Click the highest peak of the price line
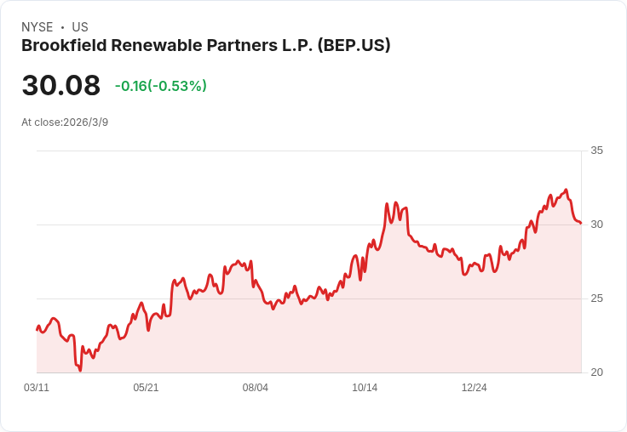The width and height of the screenshot is (627, 432). point(566,190)
